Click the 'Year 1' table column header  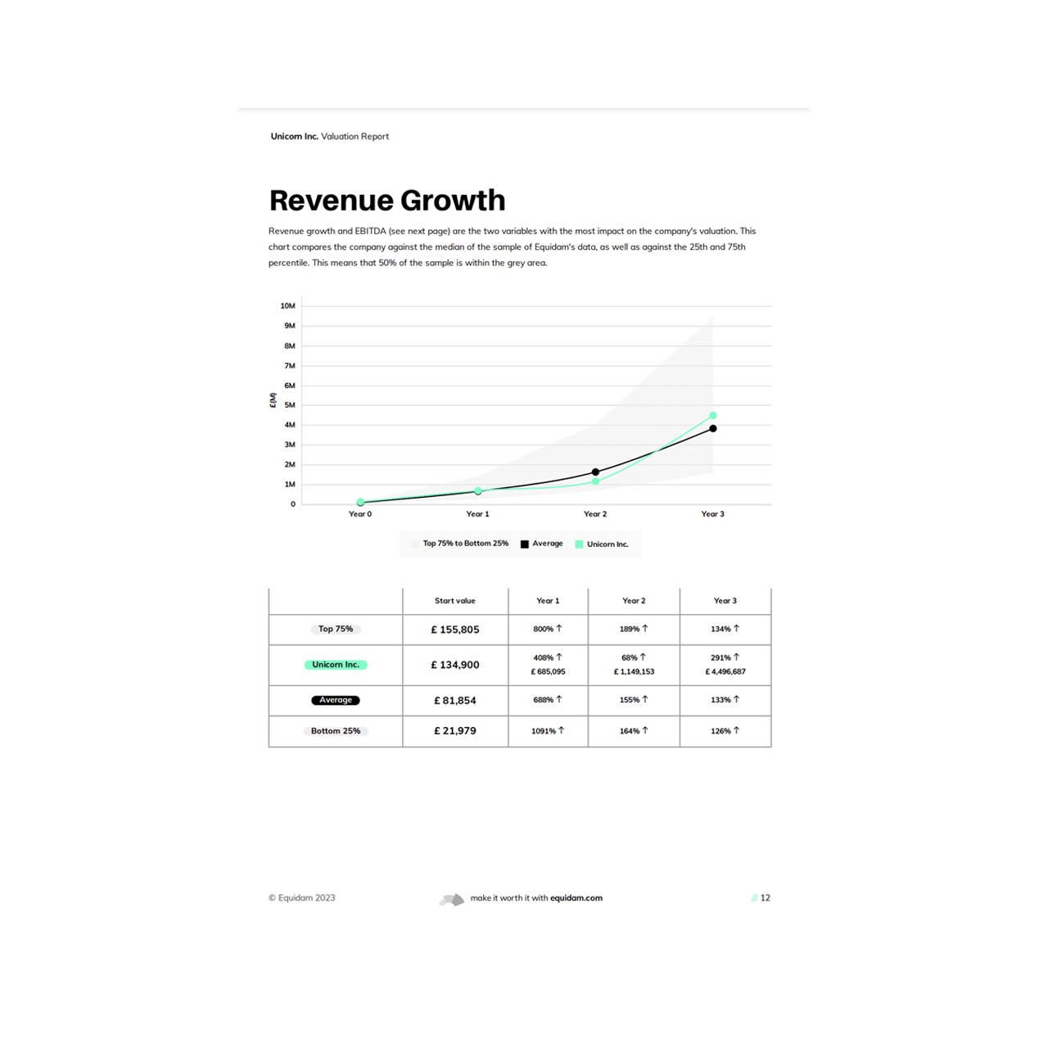(548, 601)
